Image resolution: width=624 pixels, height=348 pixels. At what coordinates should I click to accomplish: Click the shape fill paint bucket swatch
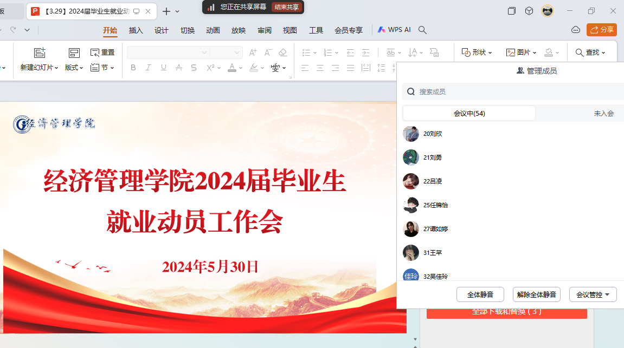coord(549,52)
